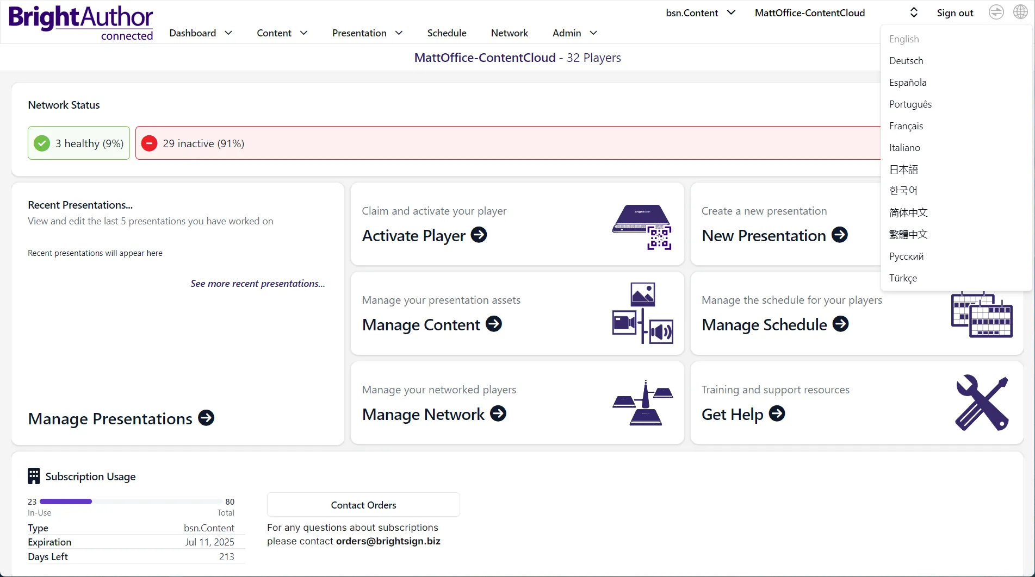Screen dimensions: 1035x577
Task: Click the Manage Schedule arrow icon
Action: [x=841, y=324]
